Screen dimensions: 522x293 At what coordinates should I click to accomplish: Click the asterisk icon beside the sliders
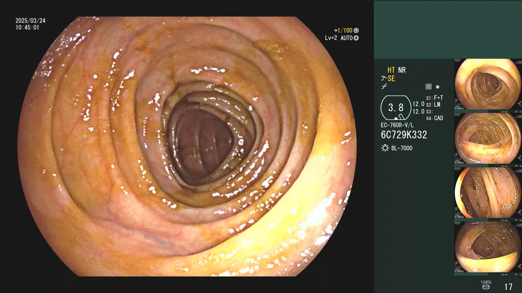437,87
